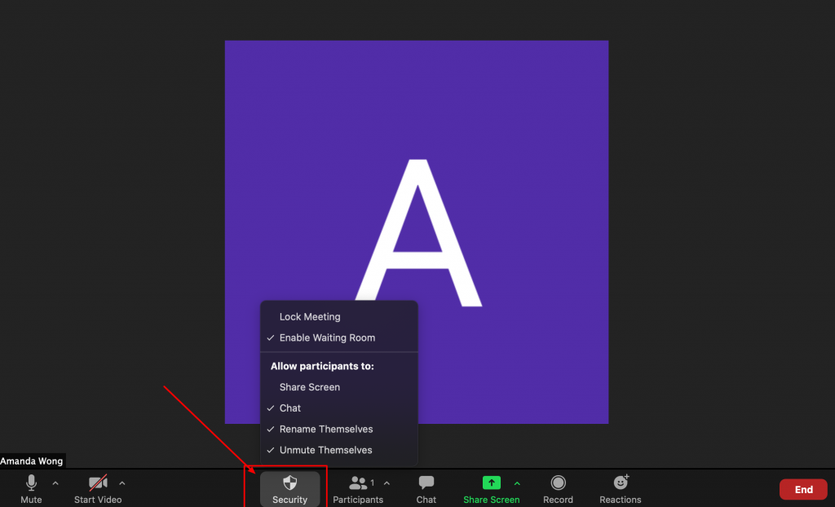835x507 pixels.
Task: Open the meeting Chat
Action: tap(426, 487)
